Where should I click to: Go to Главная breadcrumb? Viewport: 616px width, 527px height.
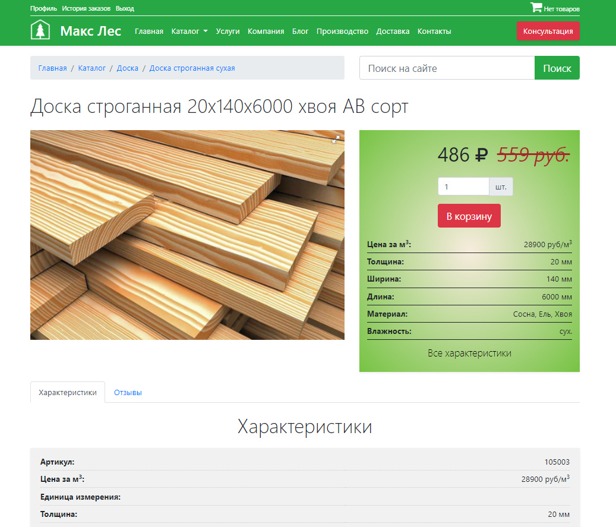click(x=53, y=68)
